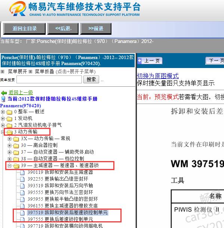Image resolution: width=224 pixels, height=228 pixels.
Task: Click the 1 发动机 label
Action: click(23, 118)
